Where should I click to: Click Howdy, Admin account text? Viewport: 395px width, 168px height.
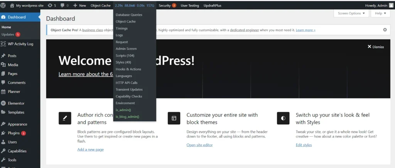coord(376,5)
